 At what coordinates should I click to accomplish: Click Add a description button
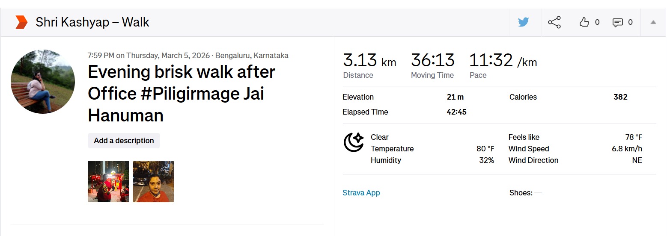[124, 141]
